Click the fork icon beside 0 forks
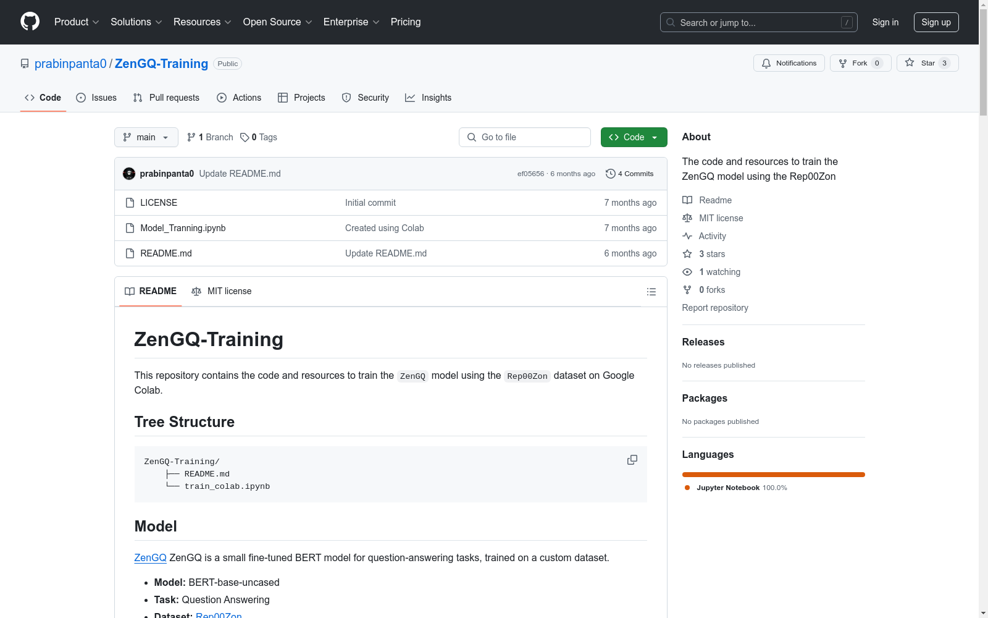The width and height of the screenshot is (988, 618). click(x=687, y=290)
